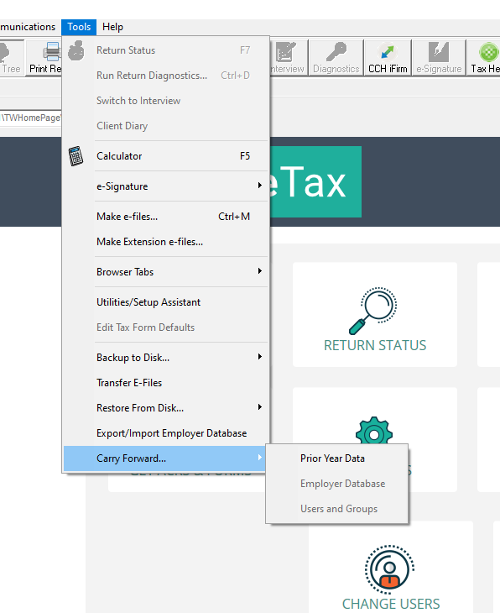This screenshot has height=613, width=500.
Task: Select Employer Database in submenu
Action: point(336,484)
